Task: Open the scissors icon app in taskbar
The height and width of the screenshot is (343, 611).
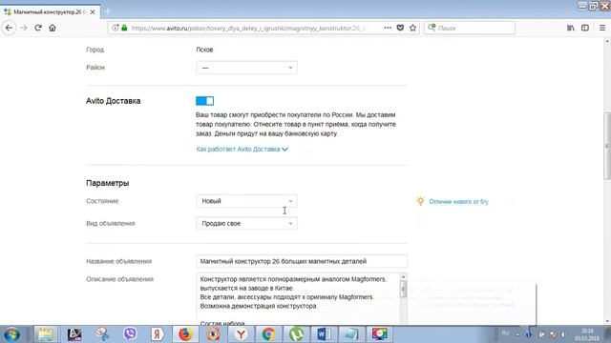Action: coord(102,334)
